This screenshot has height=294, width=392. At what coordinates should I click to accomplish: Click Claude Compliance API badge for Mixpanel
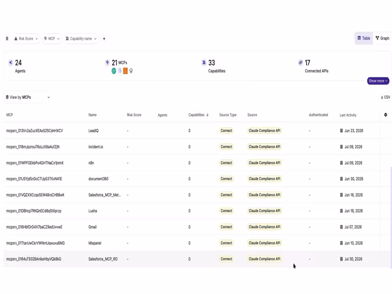tap(265, 243)
